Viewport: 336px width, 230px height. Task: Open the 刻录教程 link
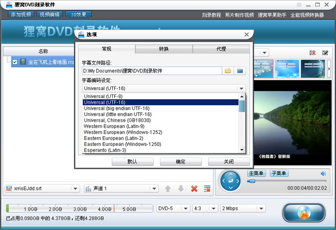click(x=211, y=15)
